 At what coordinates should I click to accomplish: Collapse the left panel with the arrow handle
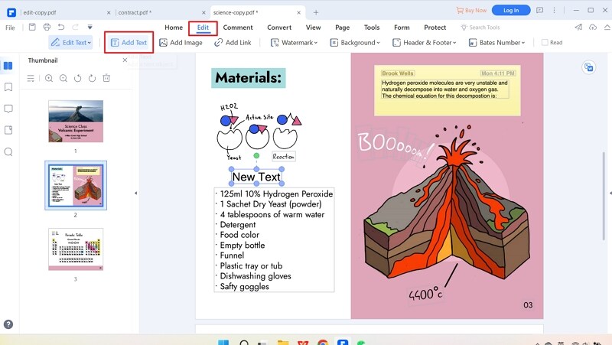point(136,193)
